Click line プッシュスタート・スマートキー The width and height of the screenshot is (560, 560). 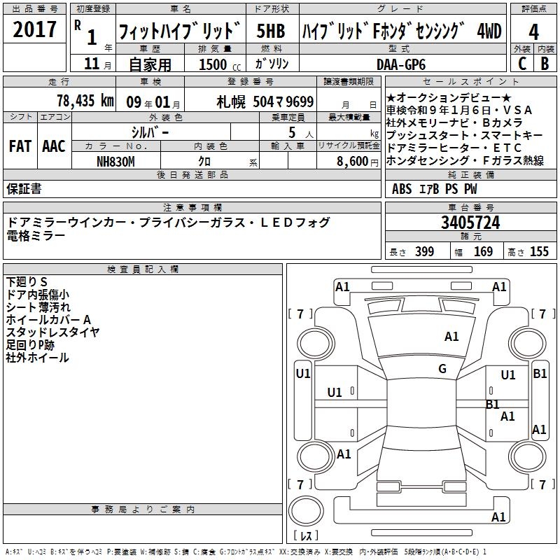pyautogui.click(x=465, y=135)
